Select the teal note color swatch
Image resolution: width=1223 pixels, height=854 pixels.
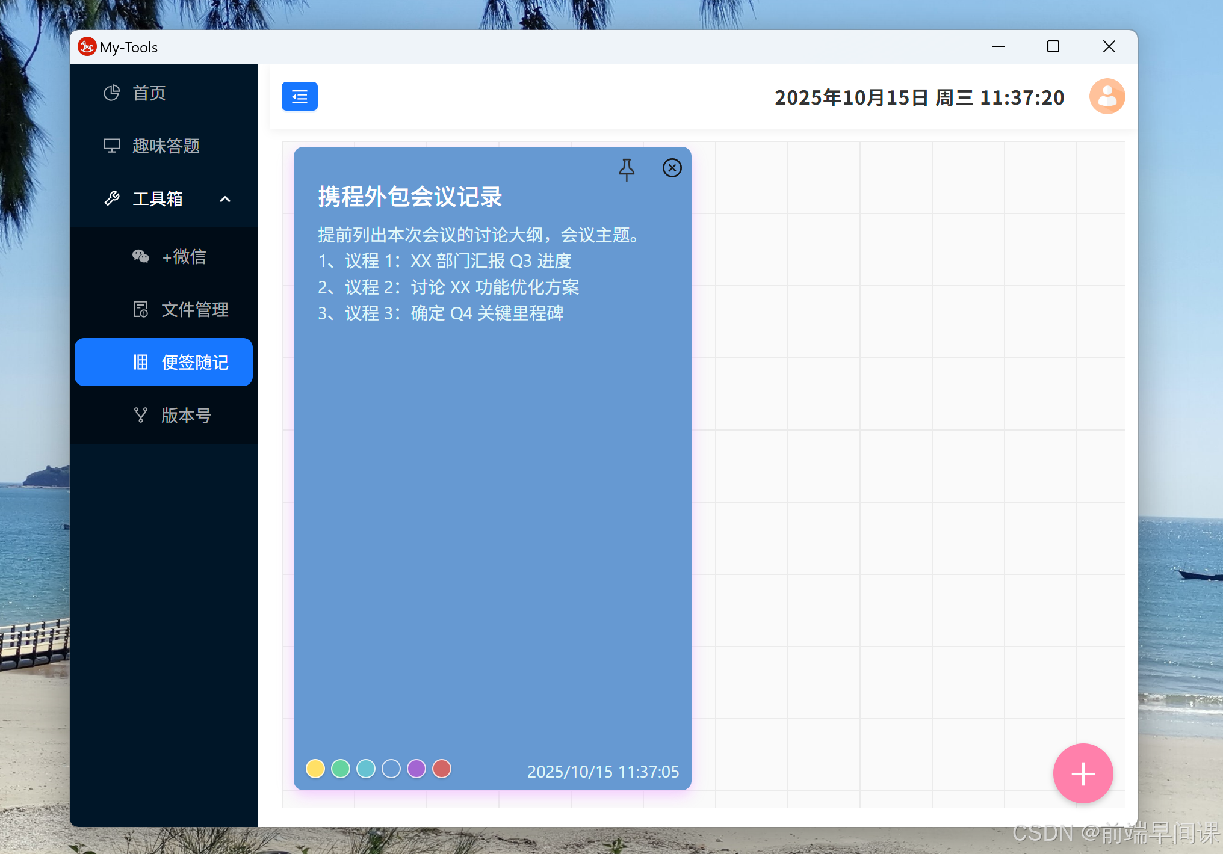[x=366, y=769]
